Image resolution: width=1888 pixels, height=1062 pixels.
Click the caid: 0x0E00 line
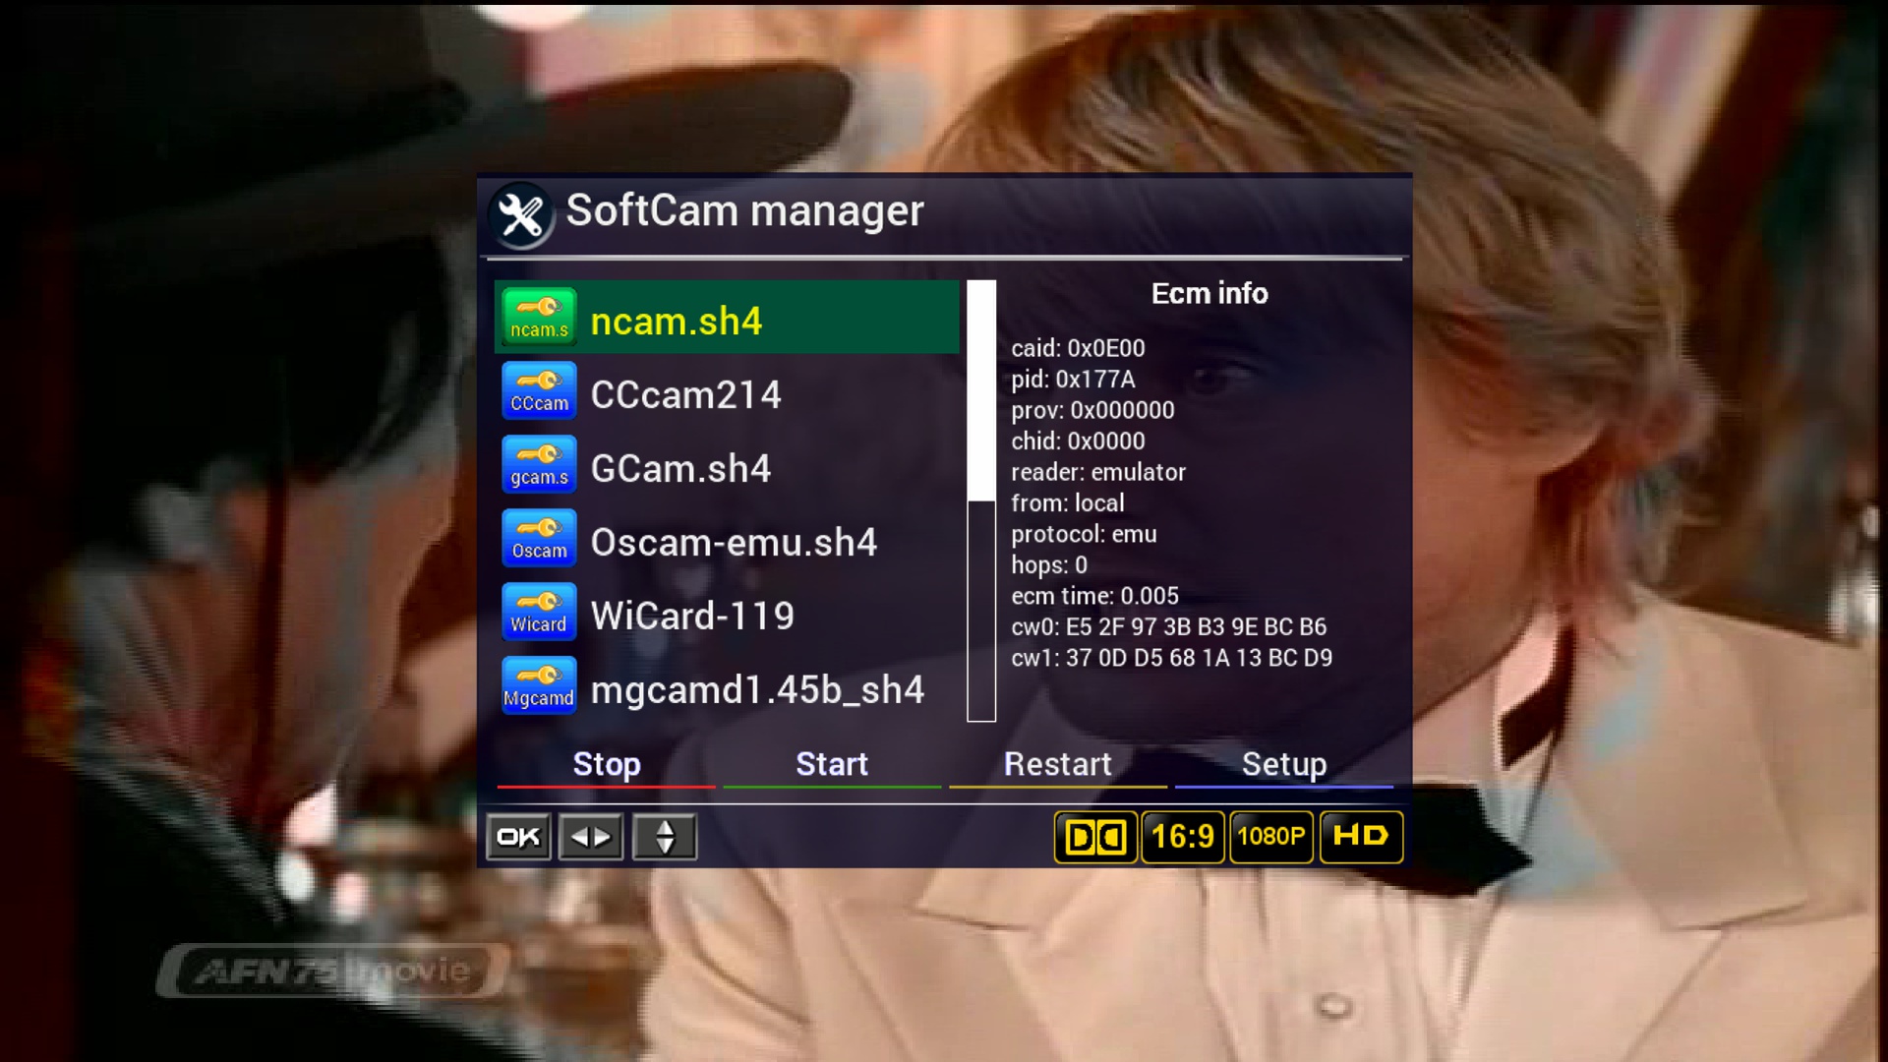[1078, 348]
